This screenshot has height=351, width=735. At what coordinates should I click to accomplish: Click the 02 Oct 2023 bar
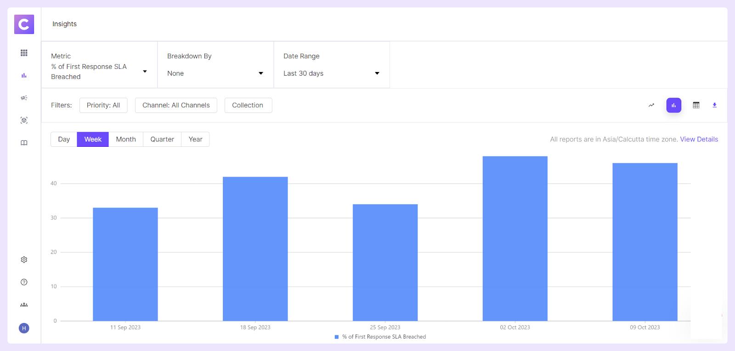[515, 239]
